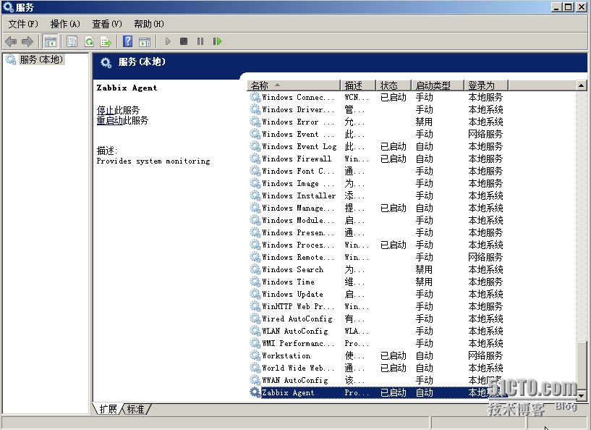
Task: Click the gear icon beside World Wide Web
Action: point(255,368)
